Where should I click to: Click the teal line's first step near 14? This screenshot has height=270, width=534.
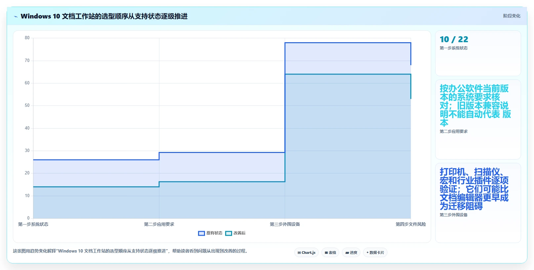(96, 187)
